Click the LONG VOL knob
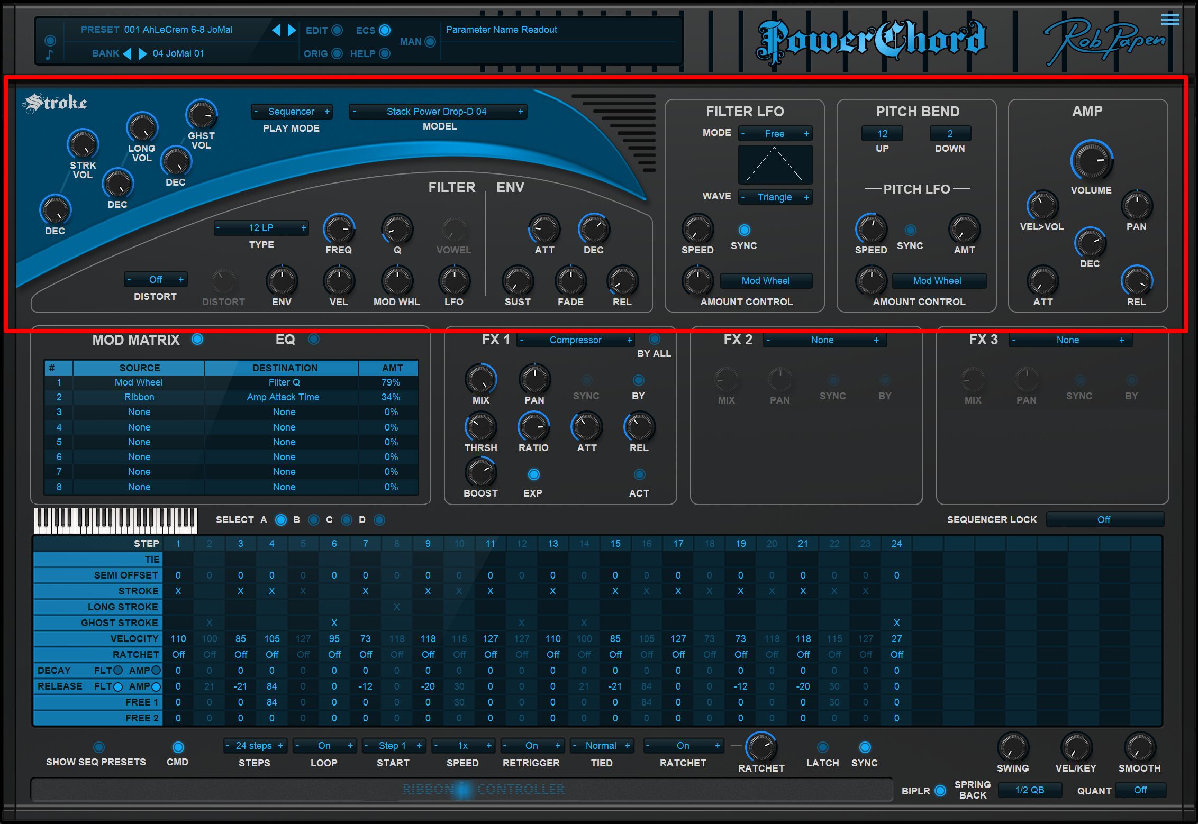Viewport: 1198px width, 824px height. click(x=142, y=127)
